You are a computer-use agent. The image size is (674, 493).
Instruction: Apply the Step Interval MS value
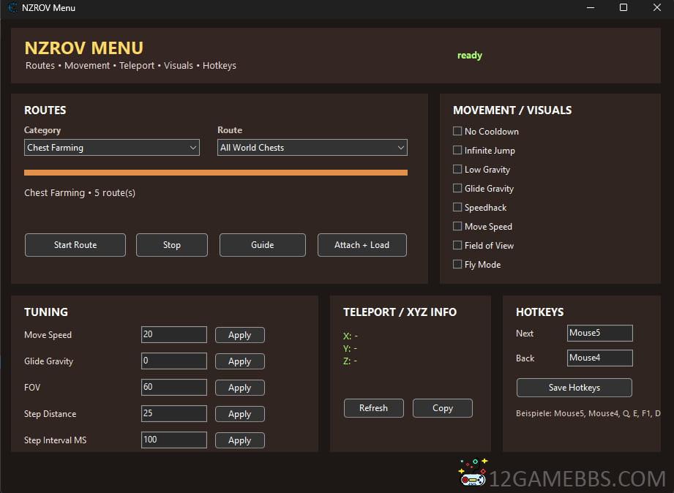[240, 440]
